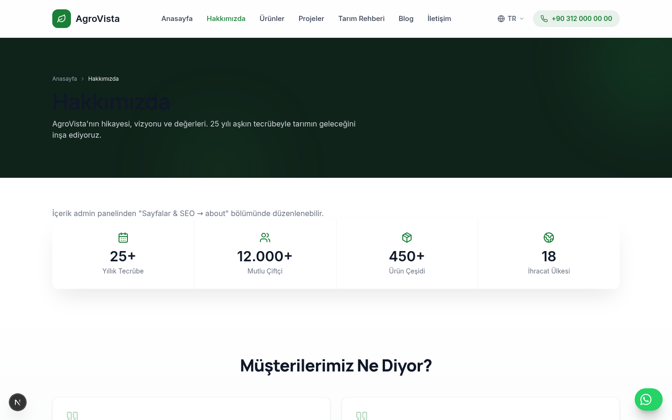Click the Yıllık Tecrübe label
Viewport: 672px width, 420px height.
(123, 271)
